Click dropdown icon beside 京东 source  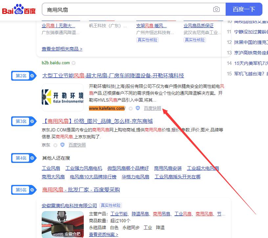(x=55, y=145)
